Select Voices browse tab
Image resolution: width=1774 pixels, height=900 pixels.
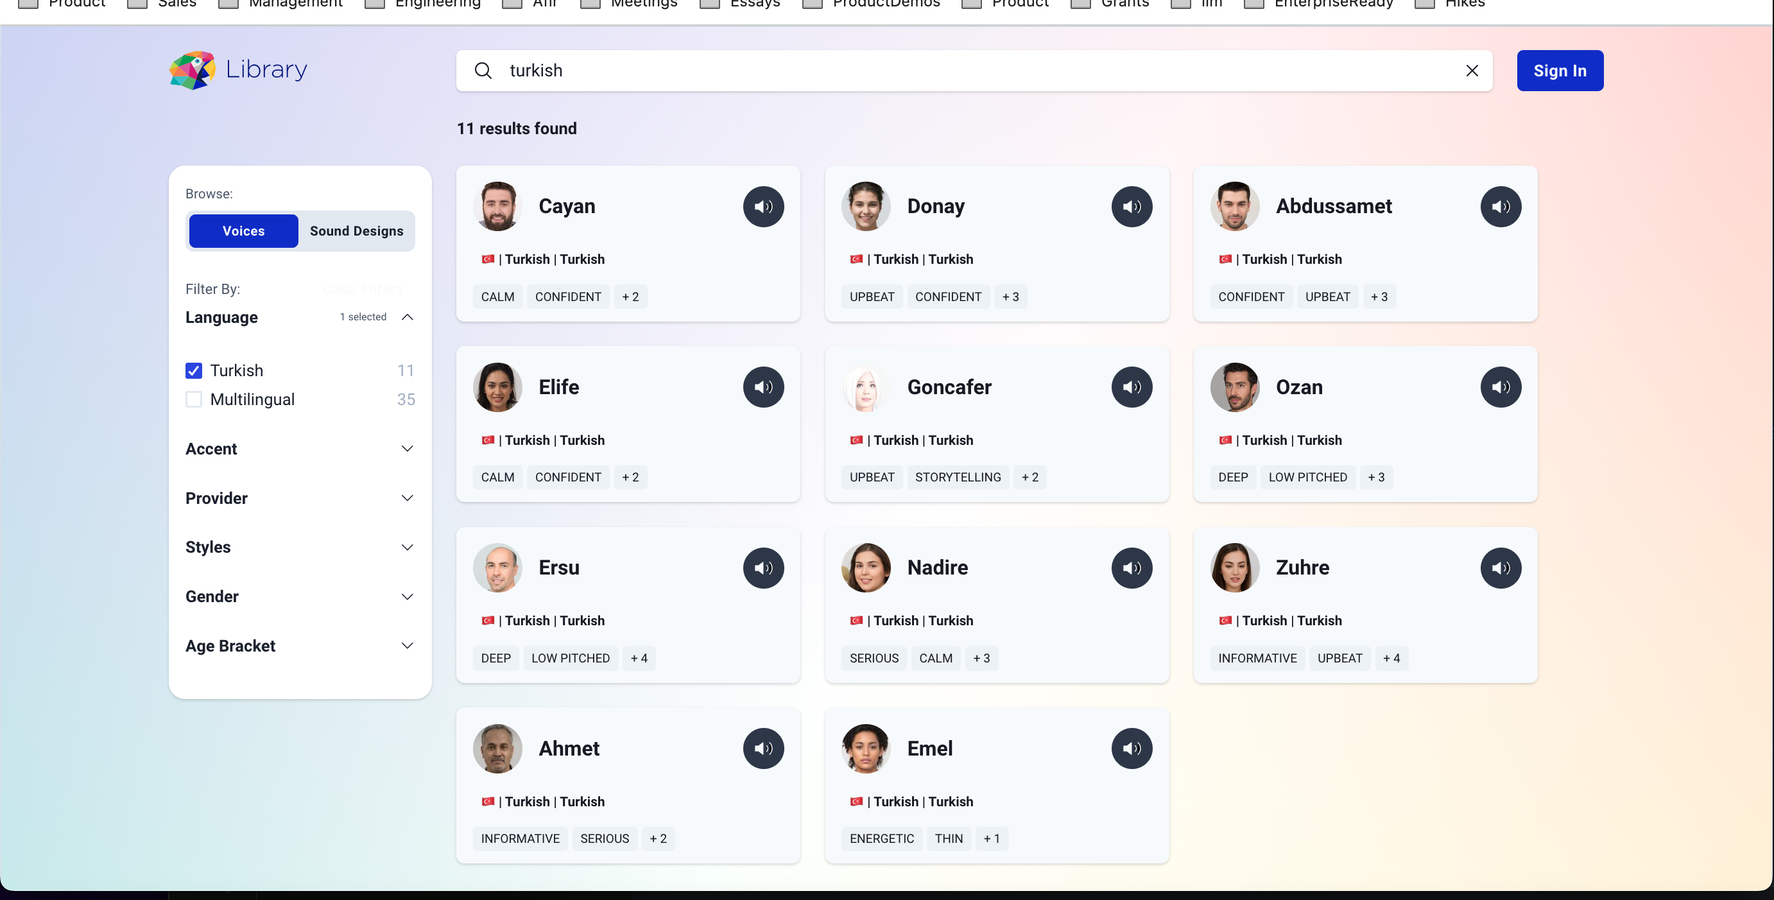coord(242,230)
